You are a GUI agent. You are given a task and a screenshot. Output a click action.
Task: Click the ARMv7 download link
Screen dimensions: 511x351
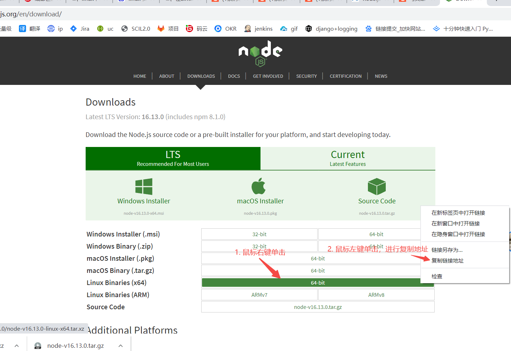pyautogui.click(x=259, y=294)
